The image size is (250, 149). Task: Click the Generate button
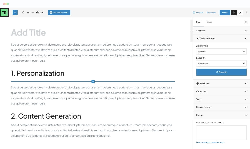(221, 72)
